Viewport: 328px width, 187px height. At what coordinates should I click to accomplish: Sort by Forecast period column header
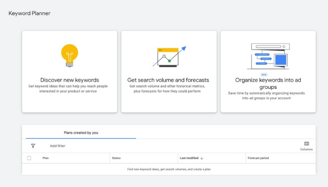coord(258,158)
